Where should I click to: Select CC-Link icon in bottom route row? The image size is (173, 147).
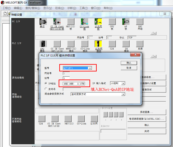tap(81, 119)
